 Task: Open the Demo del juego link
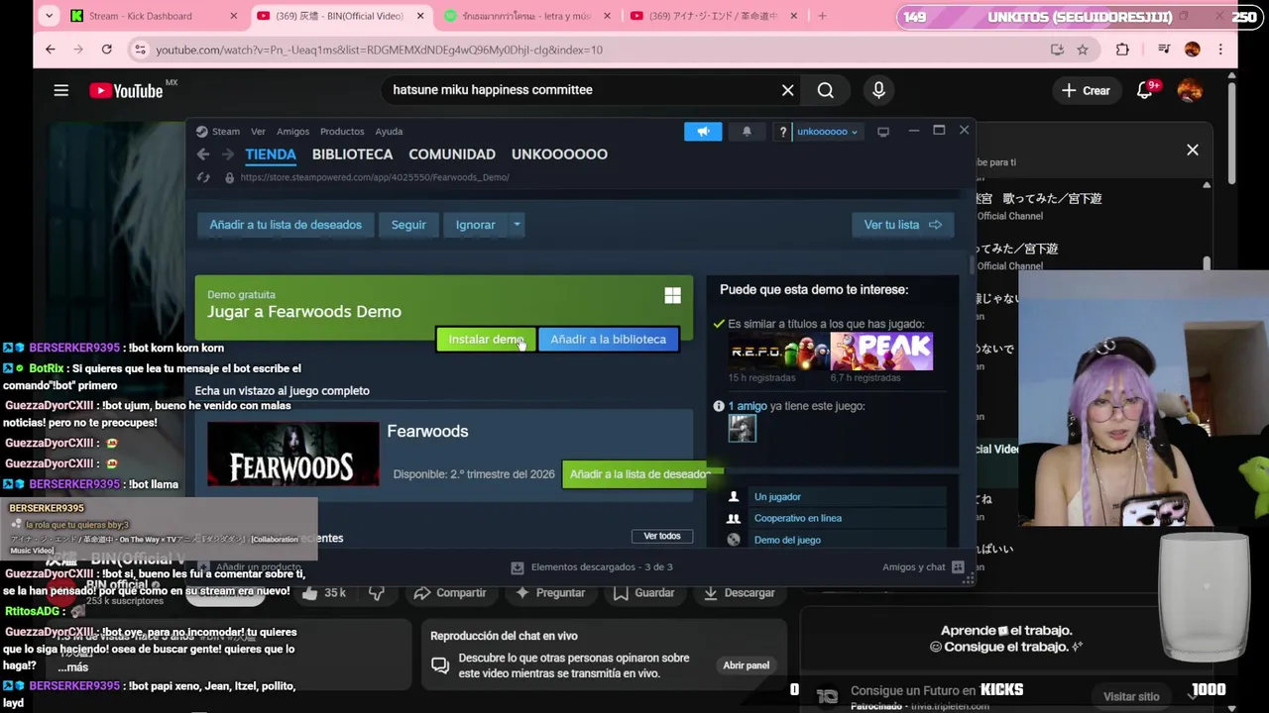tap(787, 540)
